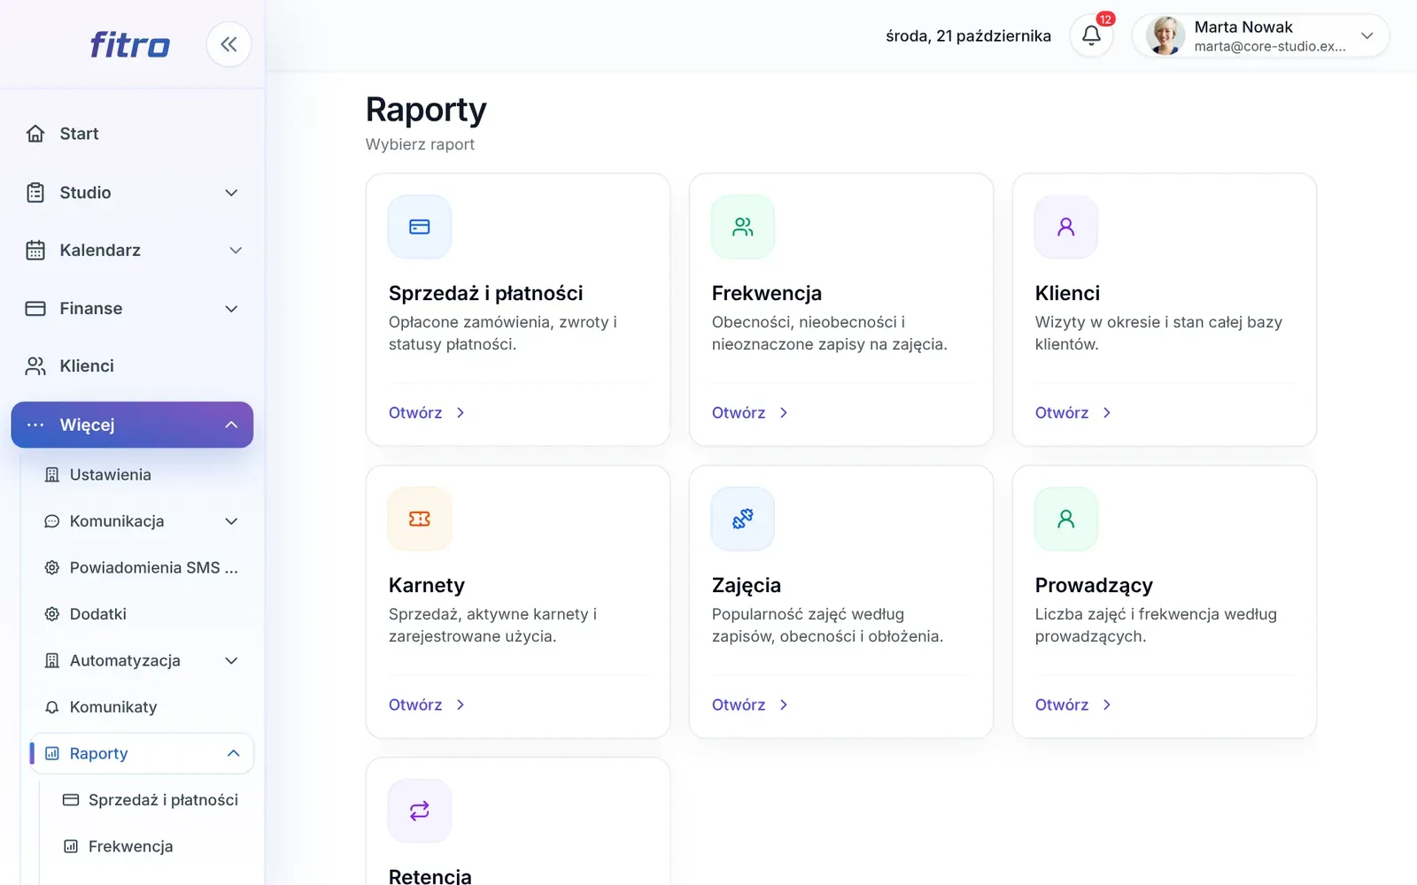Viewport: 1417px width, 885px height.
Task: Collapse the sidebar with the double-chevron button
Action: pos(228,44)
